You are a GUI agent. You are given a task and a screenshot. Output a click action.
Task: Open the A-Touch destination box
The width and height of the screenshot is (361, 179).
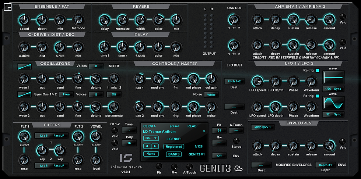tap(236, 130)
